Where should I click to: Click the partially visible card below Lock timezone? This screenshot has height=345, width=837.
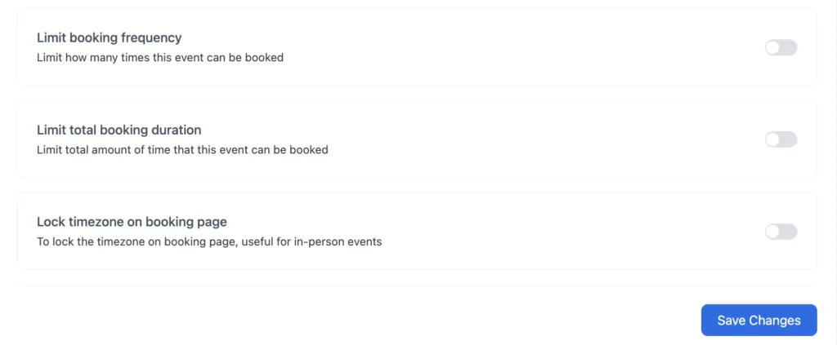tap(417, 285)
